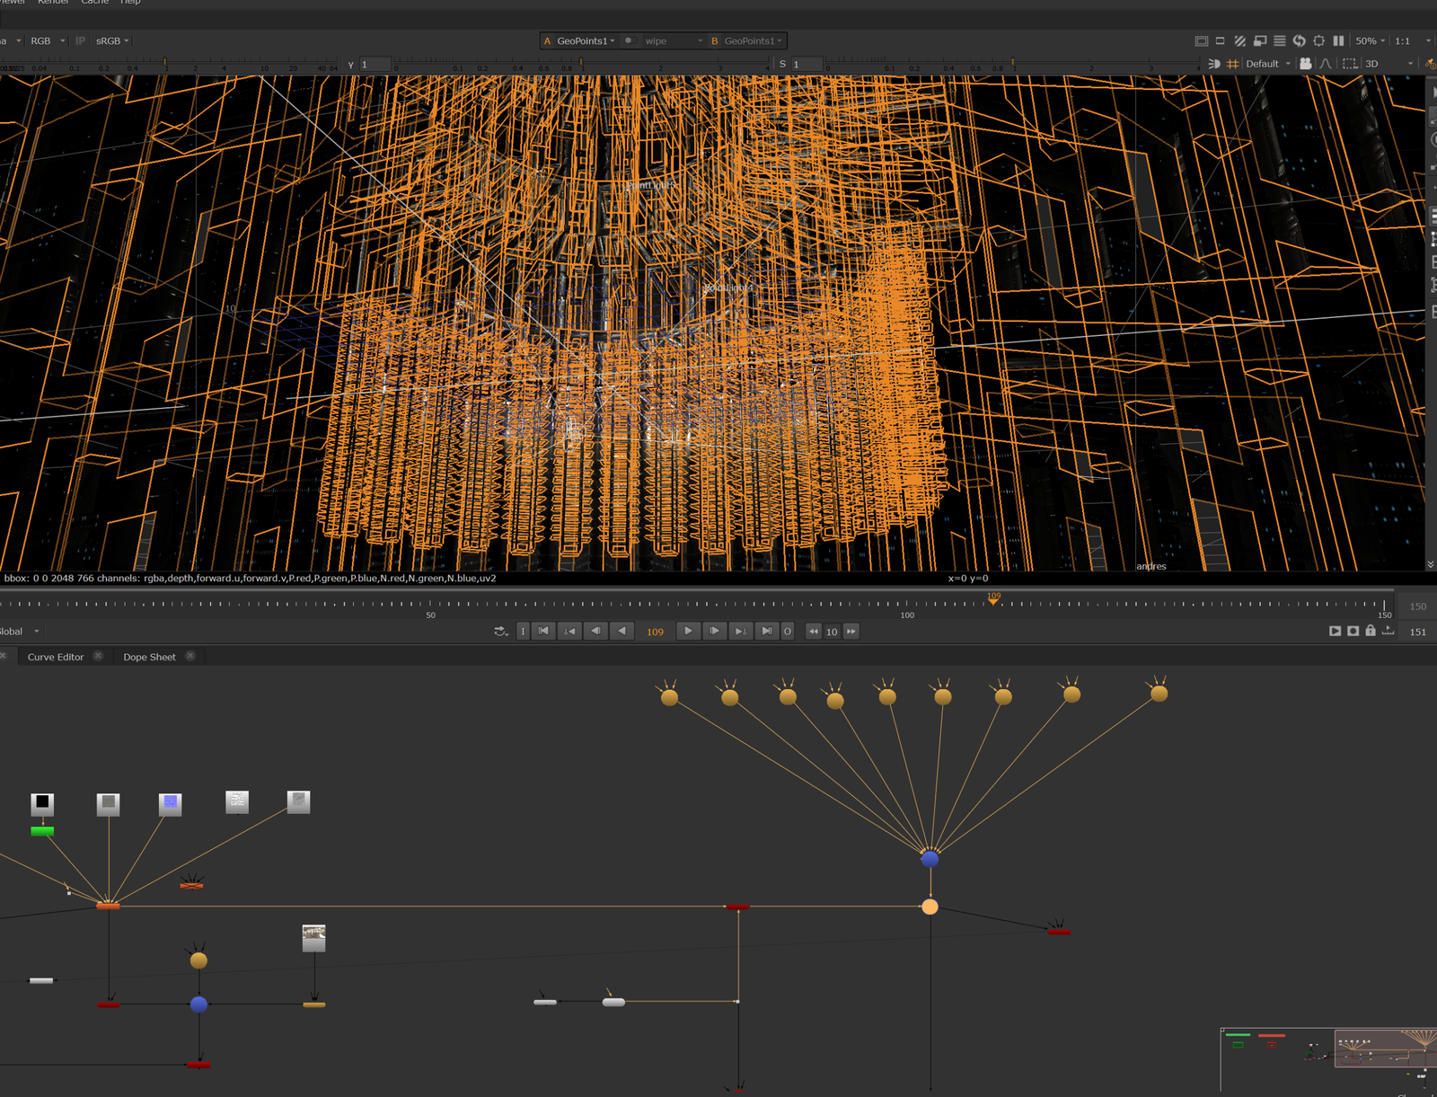The image size is (1437, 1097).
Task: Toggle the IP input process button
Action: (81, 40)
